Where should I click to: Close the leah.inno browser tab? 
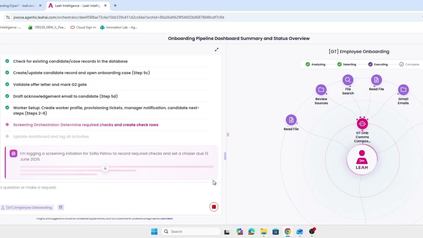[x=40, y=6]
